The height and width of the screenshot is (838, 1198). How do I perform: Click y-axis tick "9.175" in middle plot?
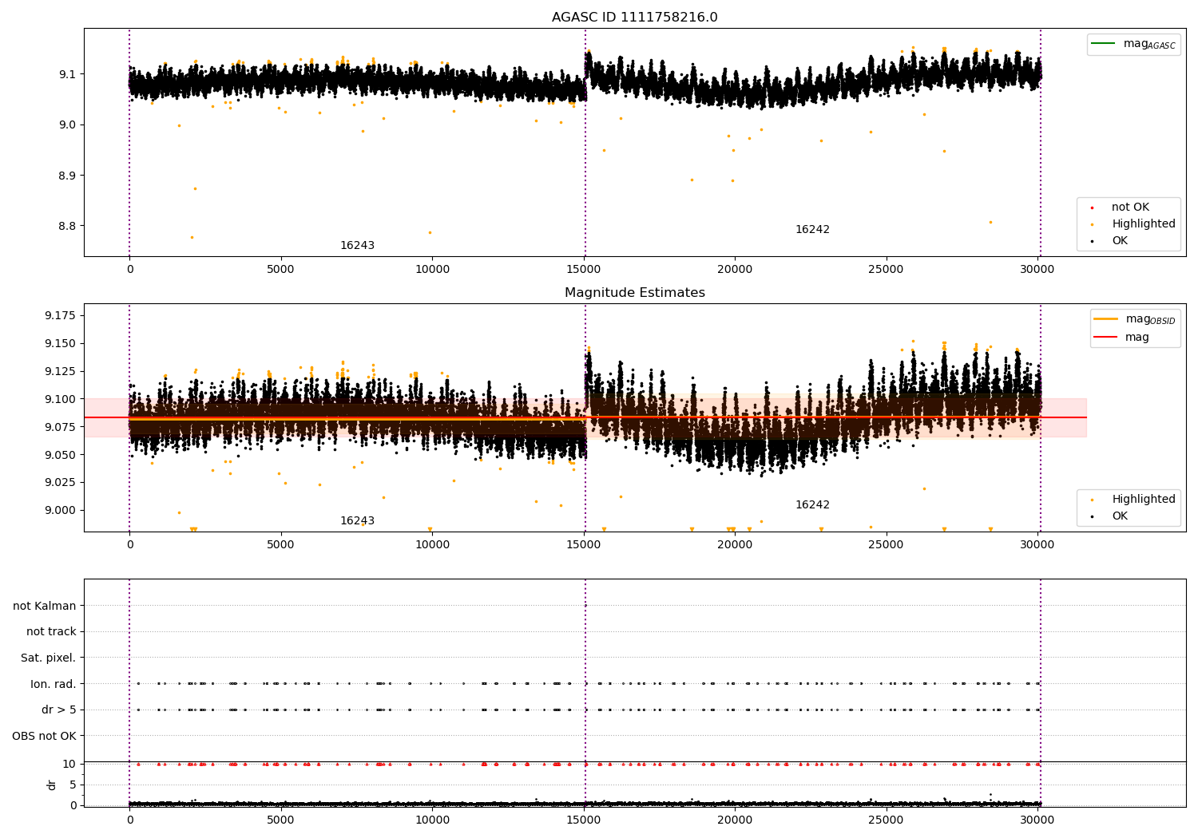coord(61,316)
